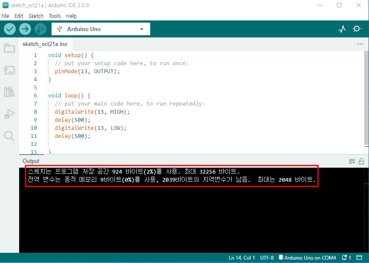Viewport: 369px width, 263px height.
Task: Click the setup comment on line 2
Action: click(x=122, y=63)
